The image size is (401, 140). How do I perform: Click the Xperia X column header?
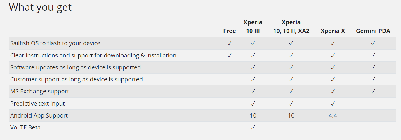pyautogui.click(x=333, y=31)
